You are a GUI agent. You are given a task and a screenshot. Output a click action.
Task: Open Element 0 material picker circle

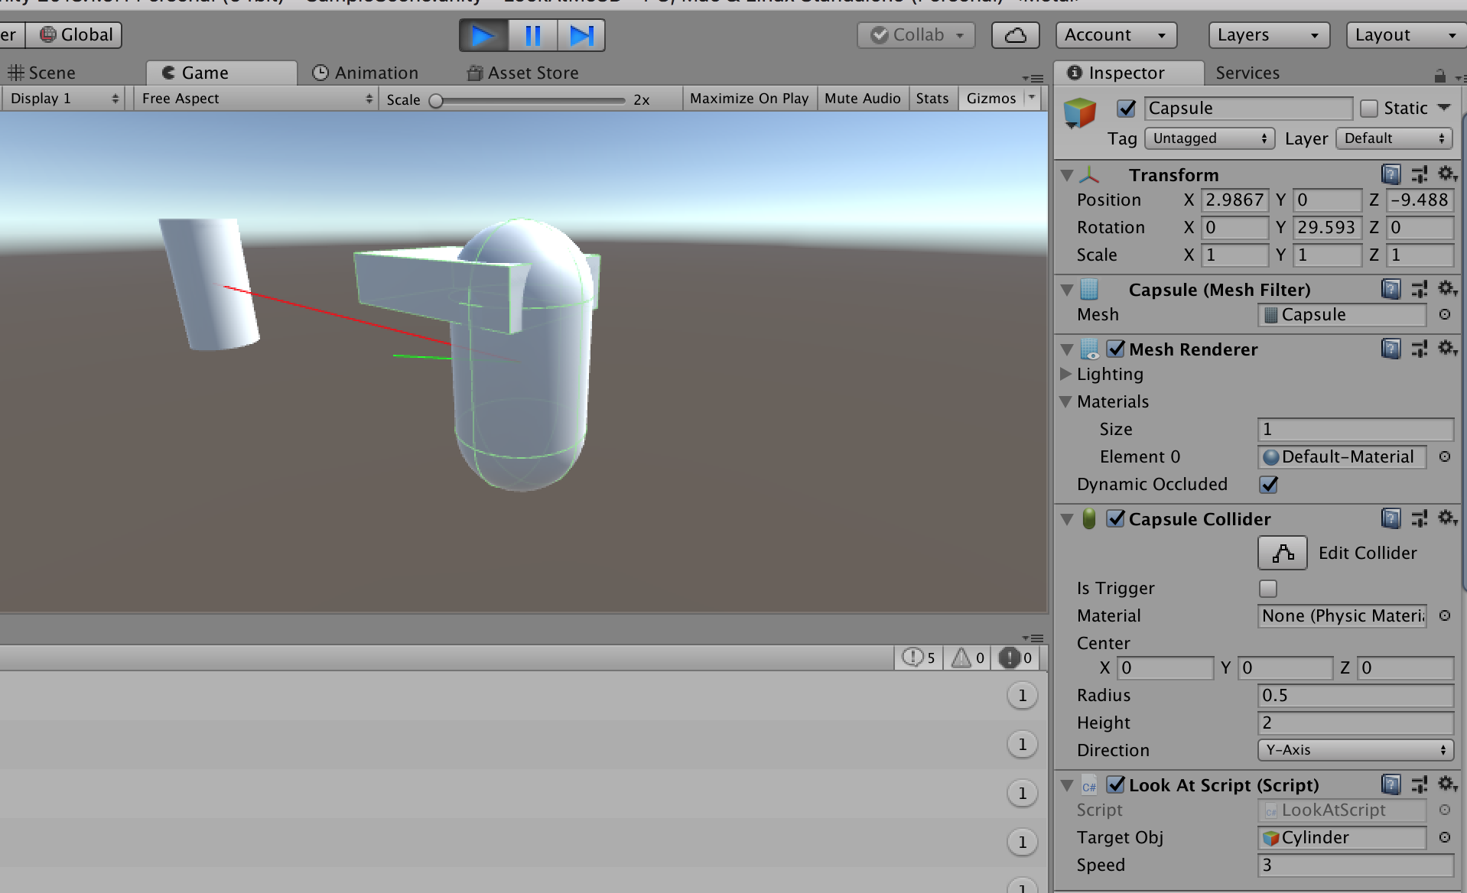click(x=1445, y=456)
